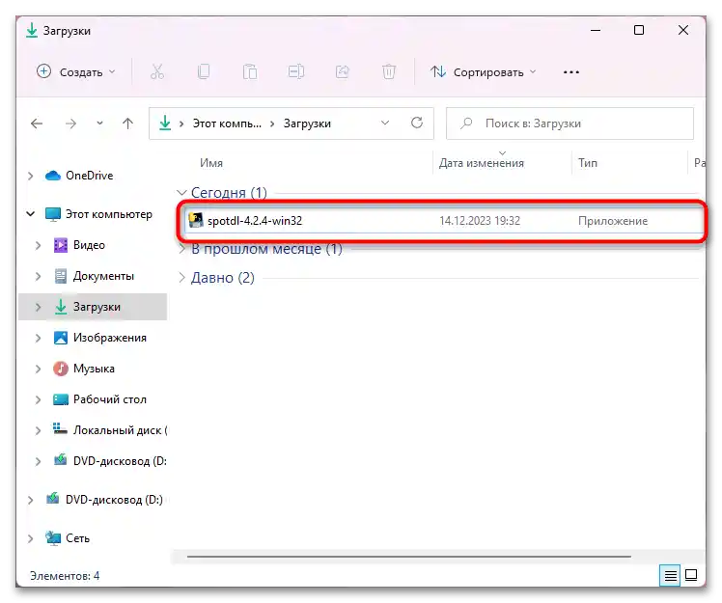
Task: Go forward with the right arrow
Action: point(70,123)
